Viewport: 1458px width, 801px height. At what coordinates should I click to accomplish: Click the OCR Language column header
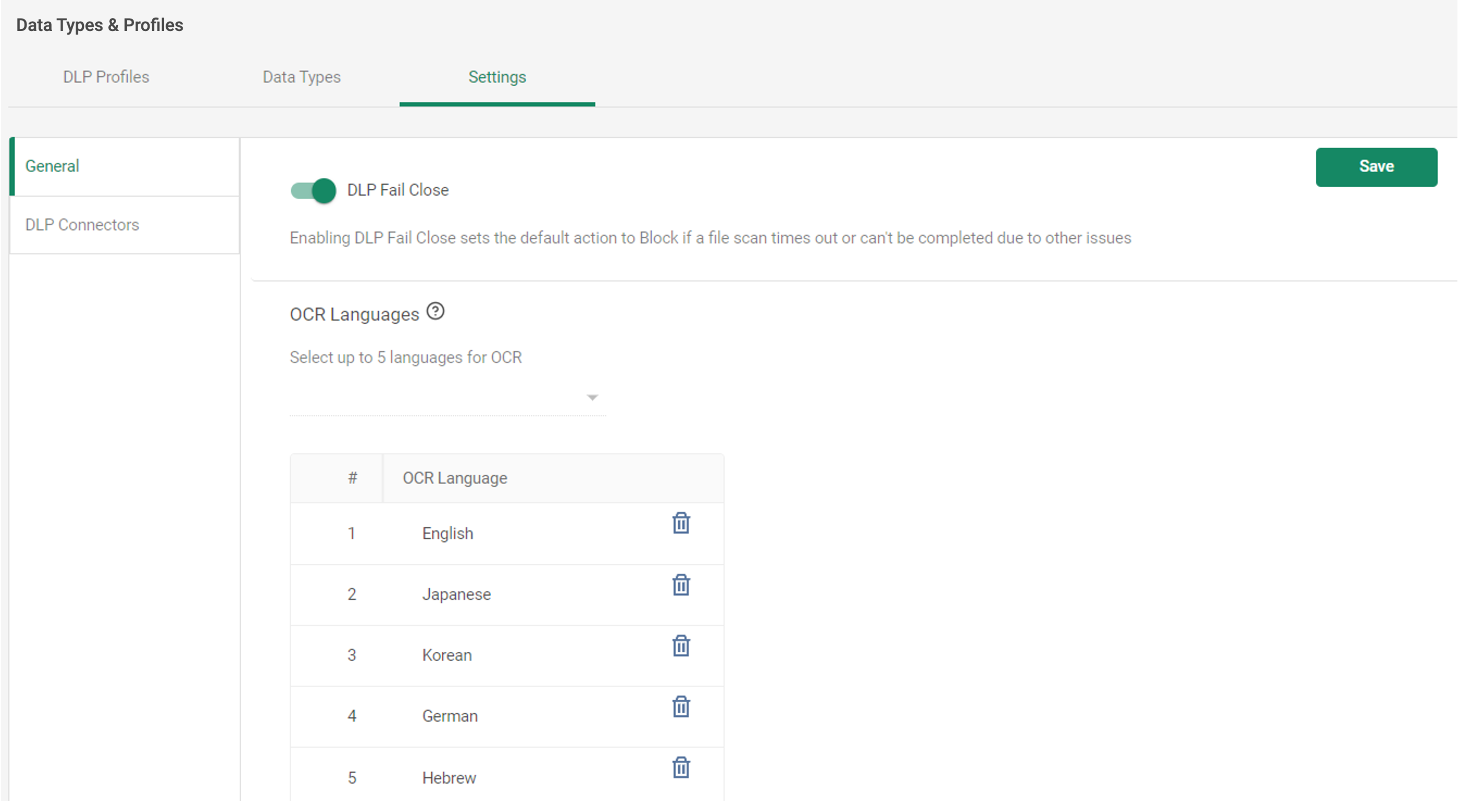pyautogui.click(x=455, y=479)
